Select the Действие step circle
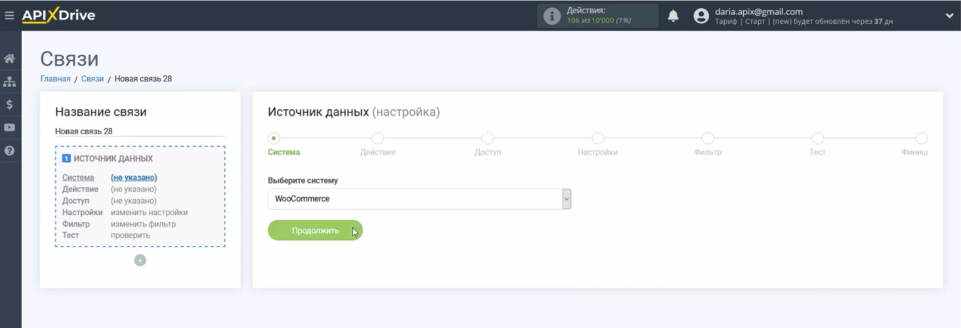Viewport: 961px width, 328px height. (377, 138)
